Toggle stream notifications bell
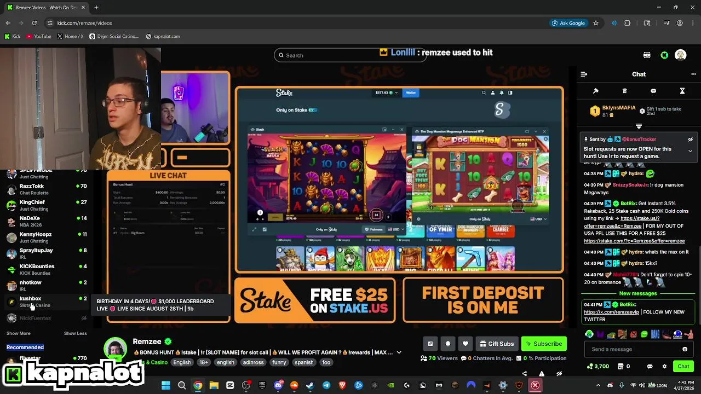 [x=448, y=344]
